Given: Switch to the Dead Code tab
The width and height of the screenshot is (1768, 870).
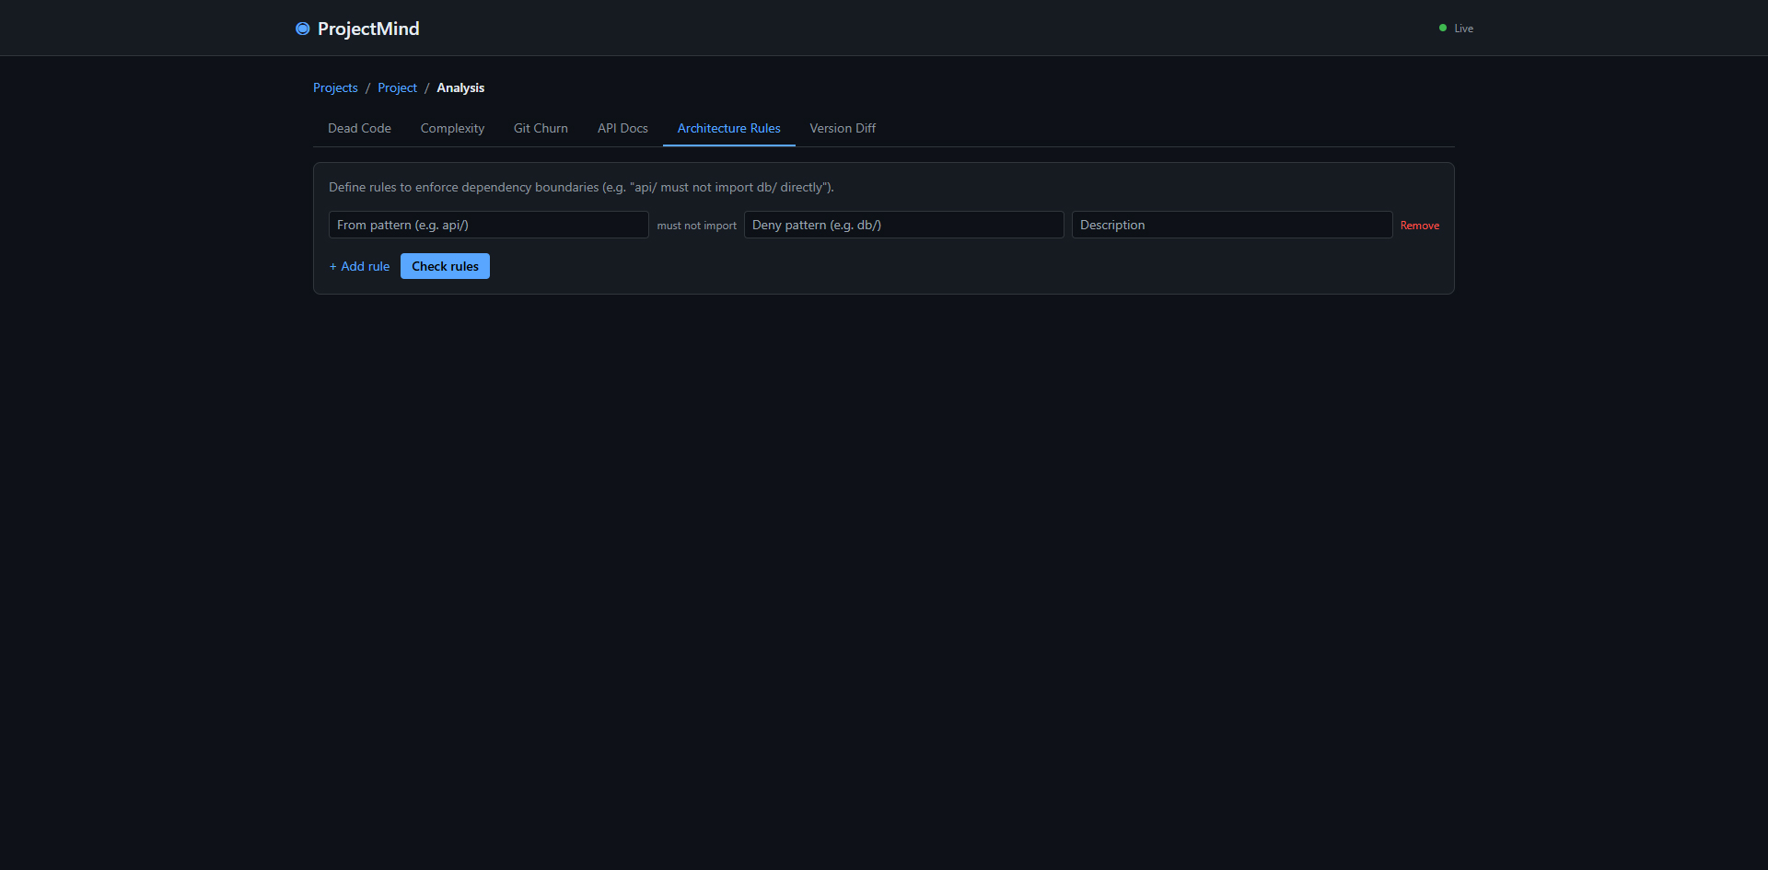Looking at the screenshot, I should (x=359, y=128).
